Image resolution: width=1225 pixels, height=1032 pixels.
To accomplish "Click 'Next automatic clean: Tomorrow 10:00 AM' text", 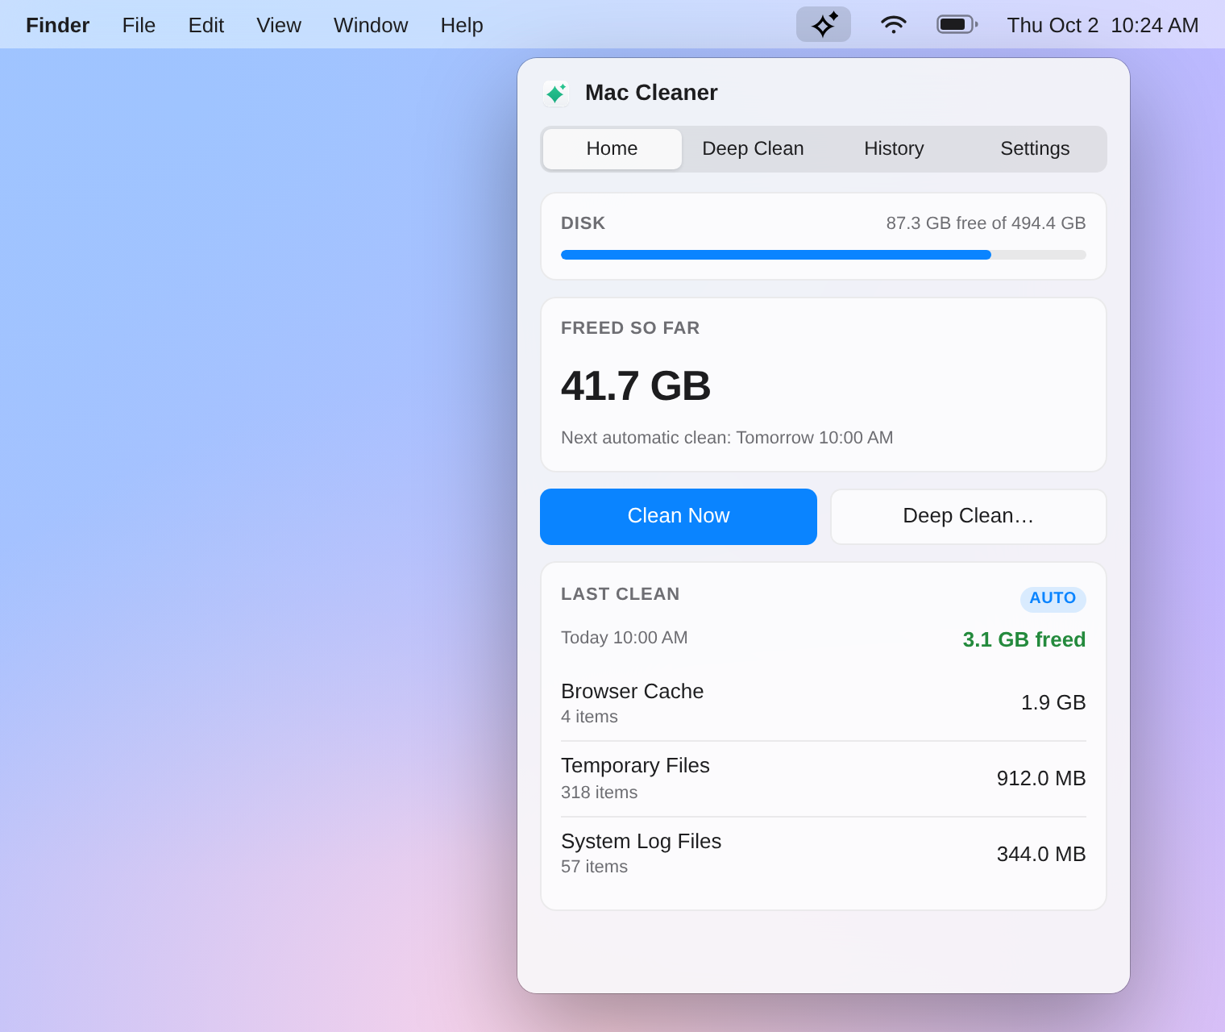I will click(727, 438).
